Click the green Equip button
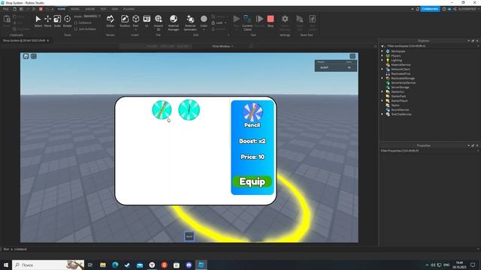 pyautogui.click(x=253, y=181)
